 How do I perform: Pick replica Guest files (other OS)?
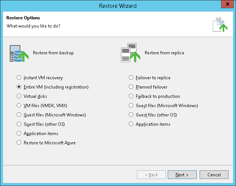pyautogui.click(x=131, y=115)
